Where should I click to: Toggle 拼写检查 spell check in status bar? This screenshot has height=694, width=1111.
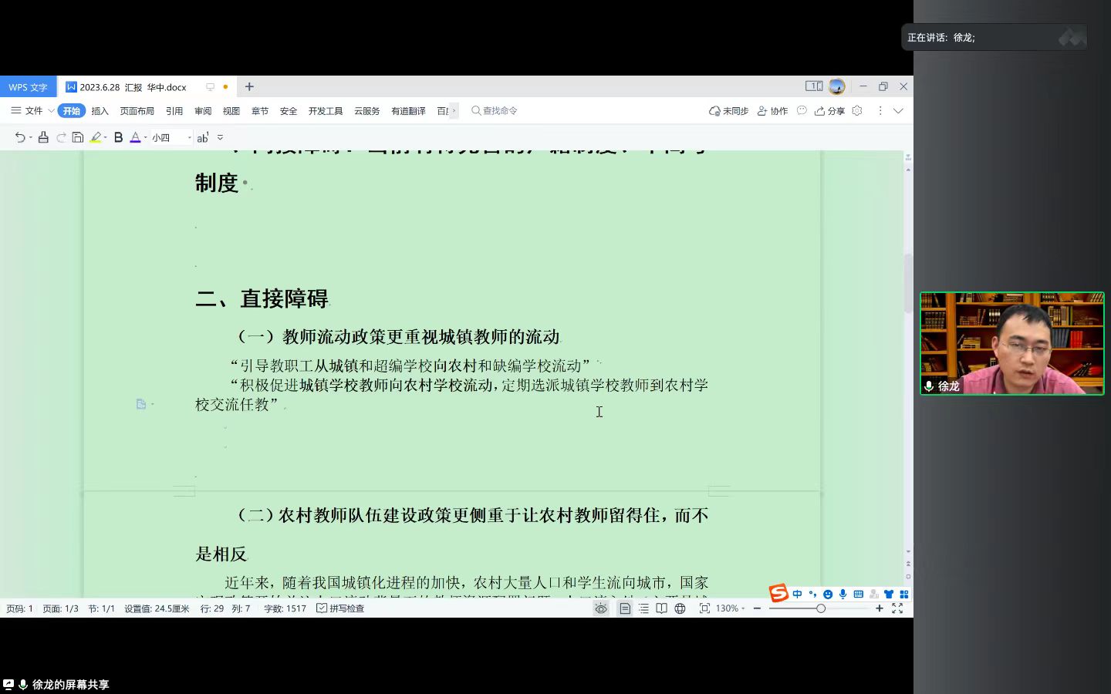tap(340, 608)
